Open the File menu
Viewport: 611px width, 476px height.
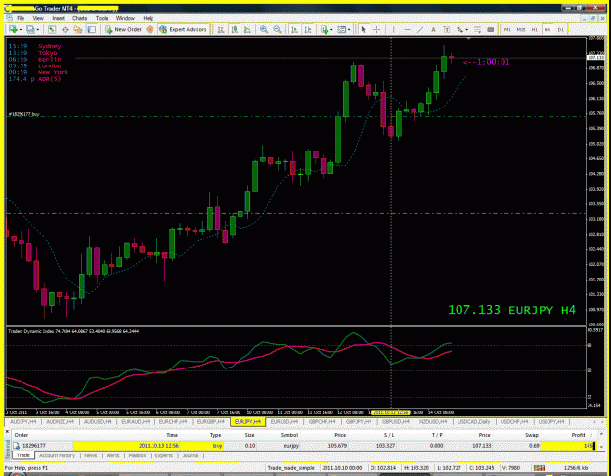click(21, 18)
